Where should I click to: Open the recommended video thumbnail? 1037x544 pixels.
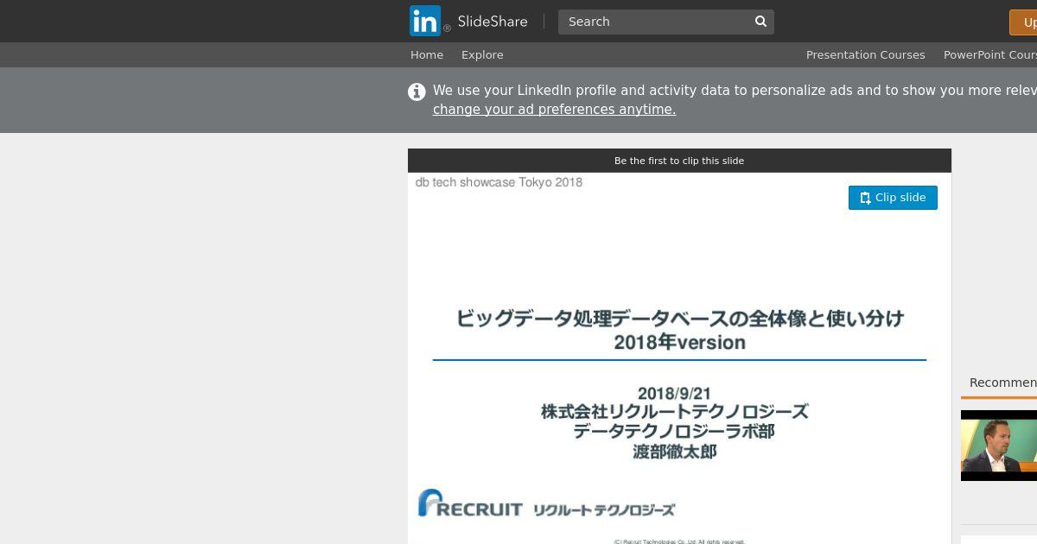click(x=999, y=446)
